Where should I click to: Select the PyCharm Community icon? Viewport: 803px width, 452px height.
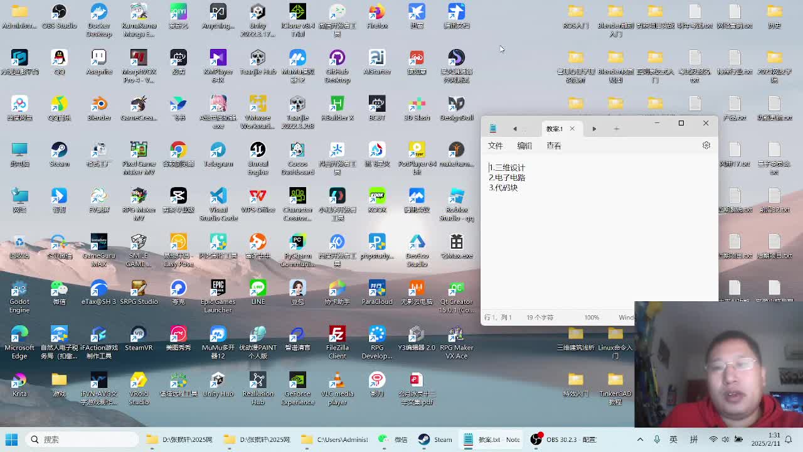click(x=297, y=250)
